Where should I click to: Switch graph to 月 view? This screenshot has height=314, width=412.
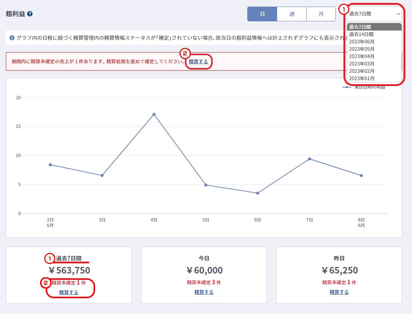pos(321,14)
